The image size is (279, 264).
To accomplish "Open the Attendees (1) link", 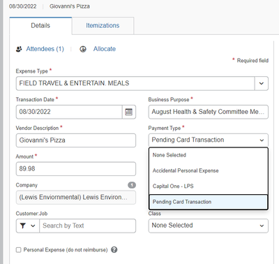I will click(45, 49).
